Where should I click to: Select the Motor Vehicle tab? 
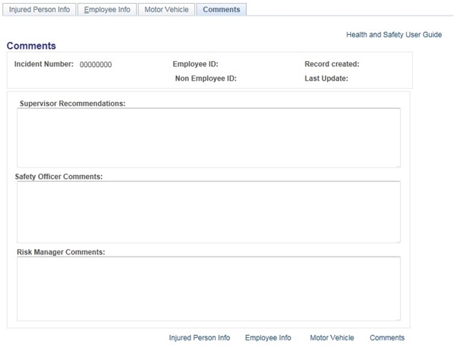[x=166, y=10]
